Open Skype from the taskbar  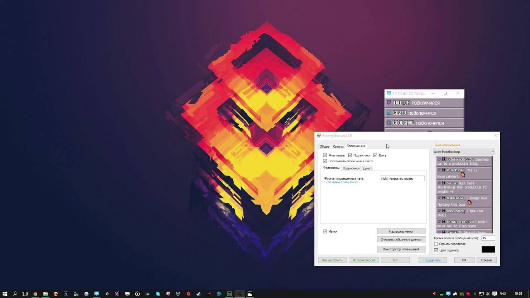[x=158, y=294]
